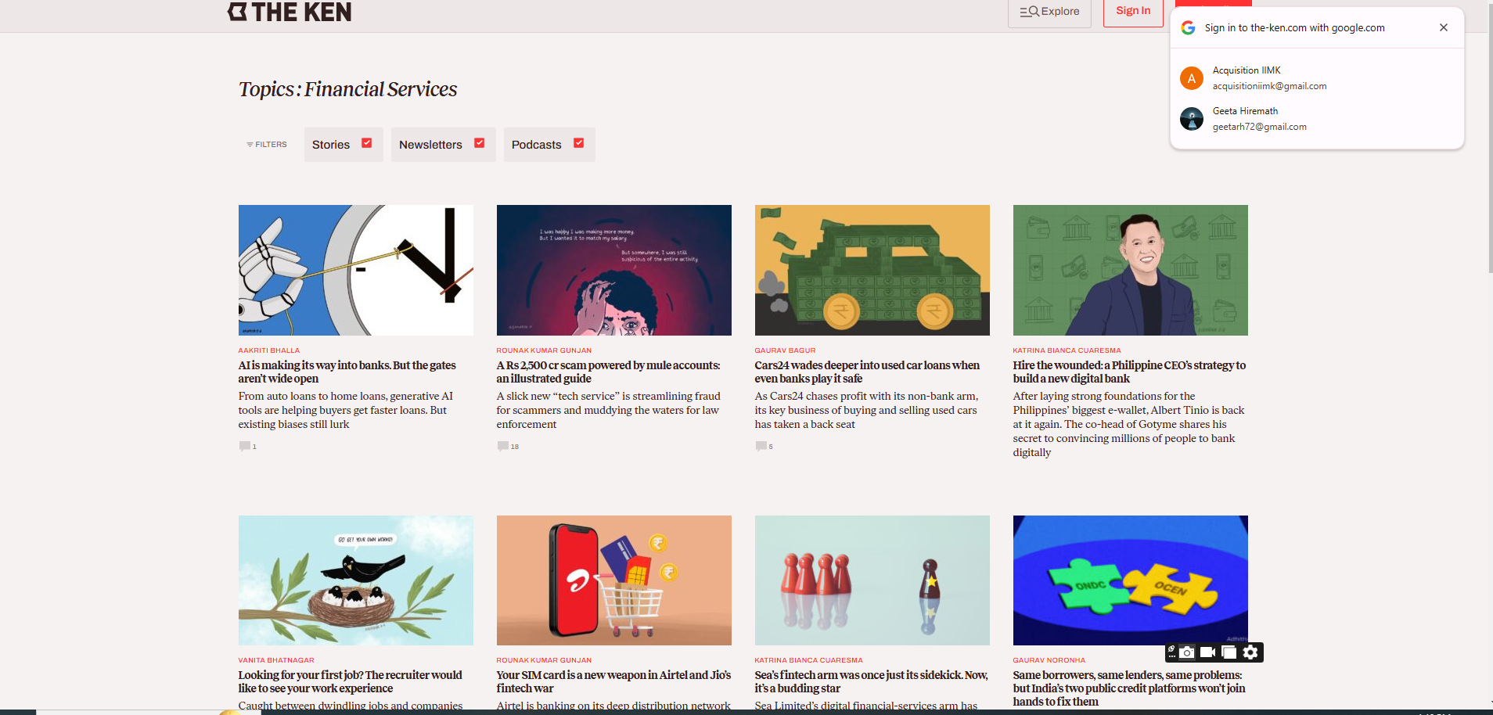Open the Explore menu

pos(1049,12)
